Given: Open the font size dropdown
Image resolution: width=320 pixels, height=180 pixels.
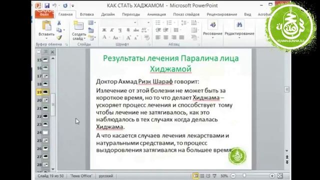Looking at the screenshot, I should 148,22.
